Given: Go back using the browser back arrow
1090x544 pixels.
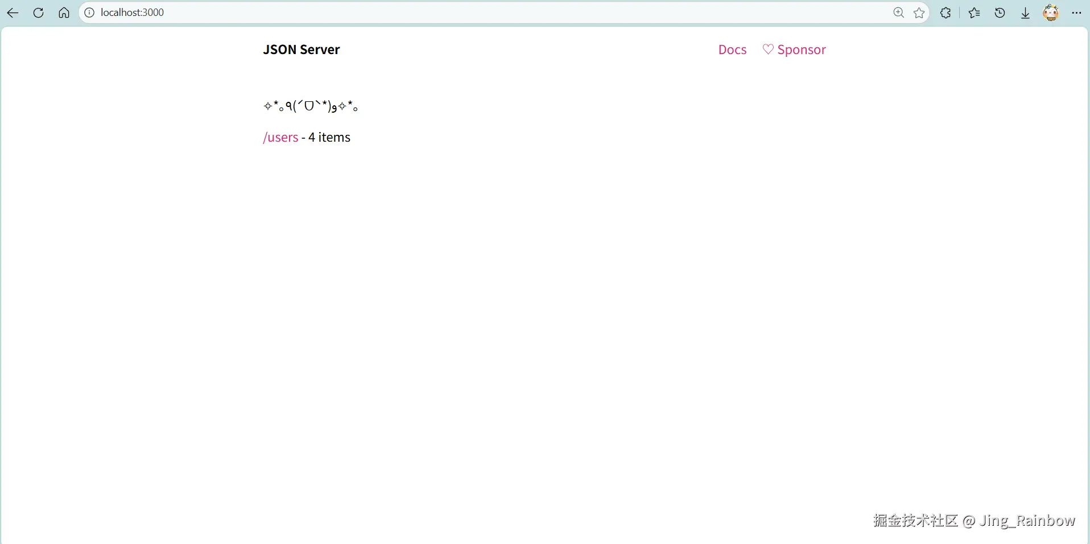Looking at the screenshot, I should 13,13.
